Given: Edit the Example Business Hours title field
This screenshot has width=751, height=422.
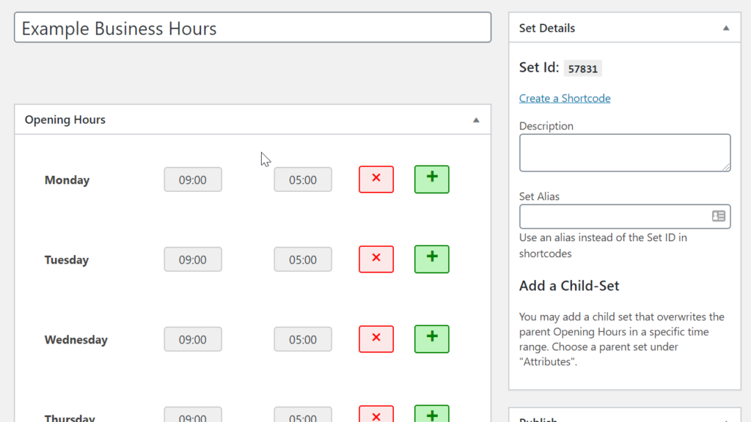Looking at the screenshot, I should pos(252,28).
